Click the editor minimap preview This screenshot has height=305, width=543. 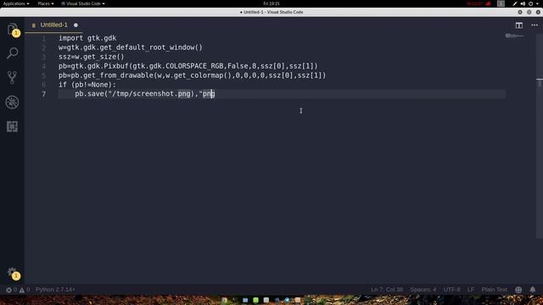[x=514, y=36]
